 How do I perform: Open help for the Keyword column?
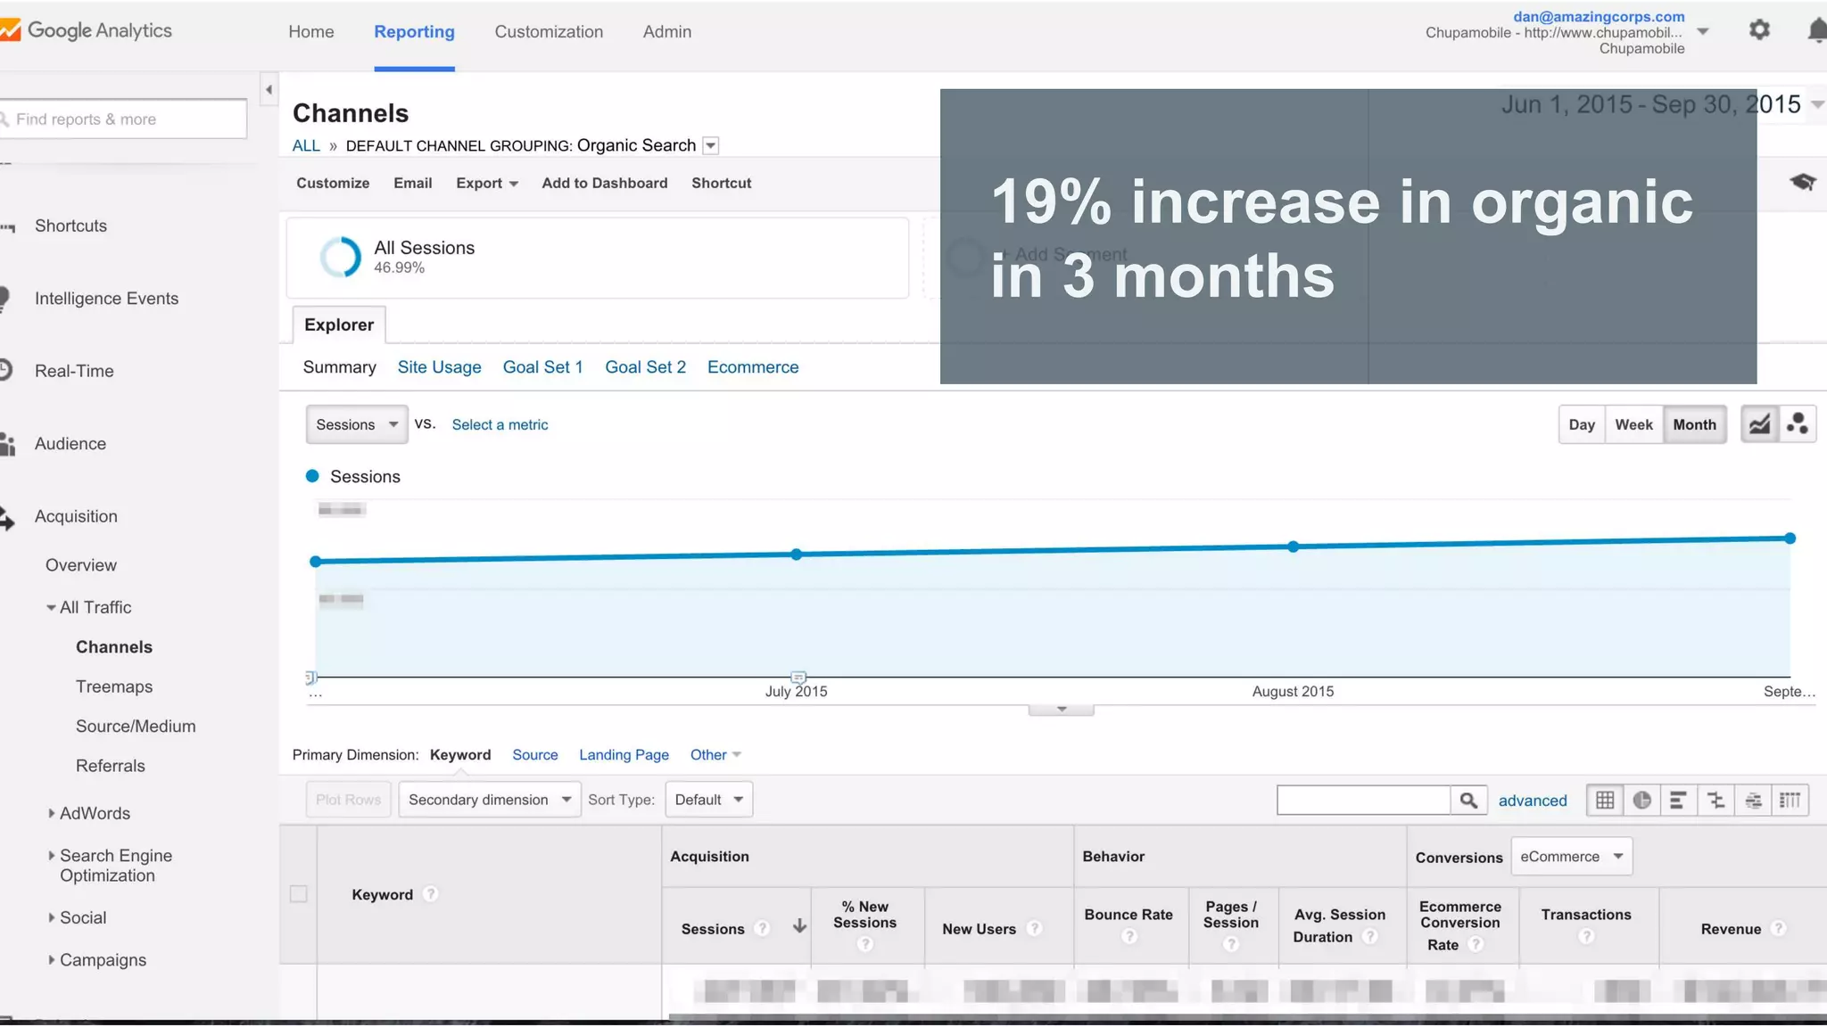tap(430, 893)
